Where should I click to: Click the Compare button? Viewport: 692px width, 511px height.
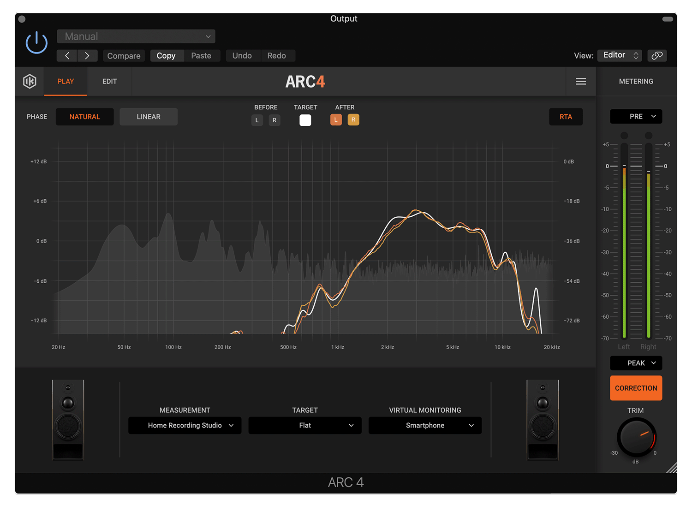[x=124, y=56]
